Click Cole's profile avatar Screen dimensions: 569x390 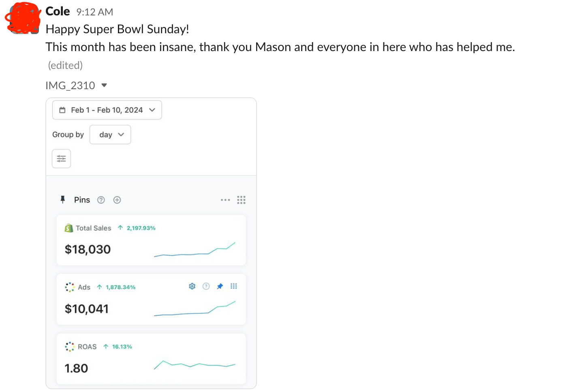point(24,18)
